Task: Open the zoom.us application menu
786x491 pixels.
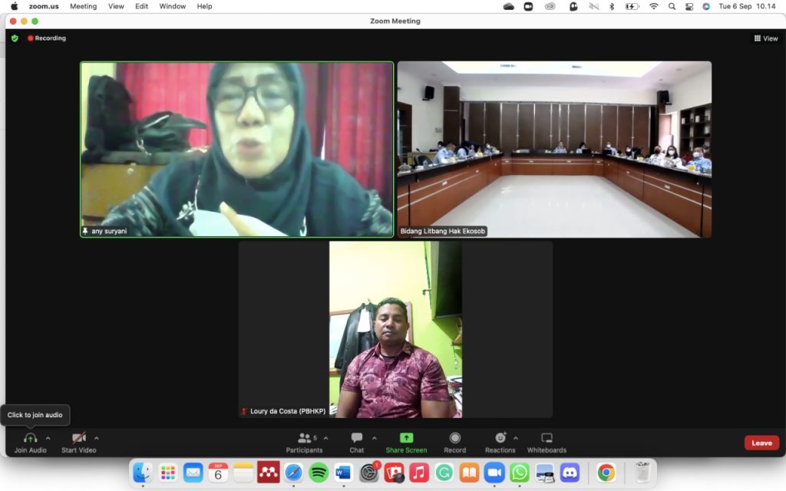Action: tap(44, 6)
